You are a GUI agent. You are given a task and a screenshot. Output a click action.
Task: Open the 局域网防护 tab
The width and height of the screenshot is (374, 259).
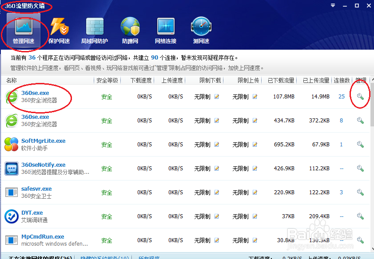point(95,30)
